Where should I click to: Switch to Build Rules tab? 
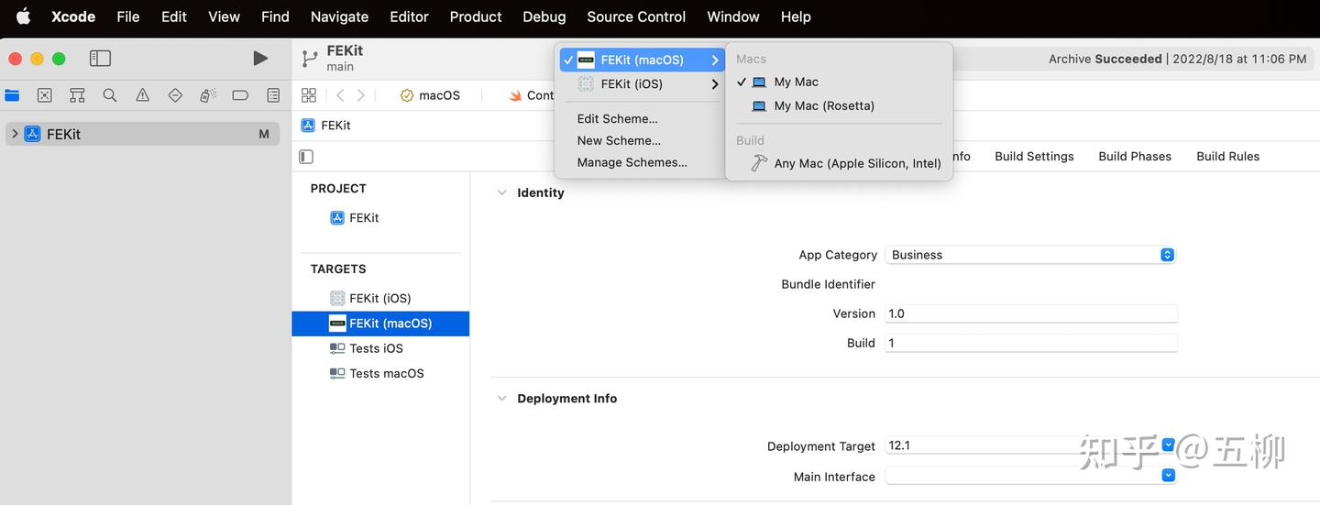pos(1228,157)
